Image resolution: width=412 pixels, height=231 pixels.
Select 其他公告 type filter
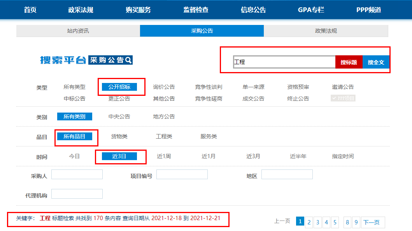[164, 99]
